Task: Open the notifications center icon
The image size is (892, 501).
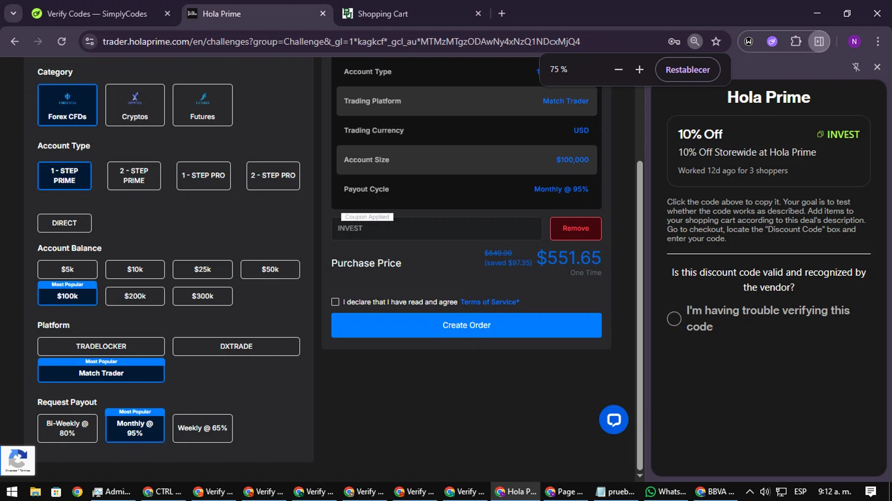Action: pyautogui.click(x=871, y=491)
